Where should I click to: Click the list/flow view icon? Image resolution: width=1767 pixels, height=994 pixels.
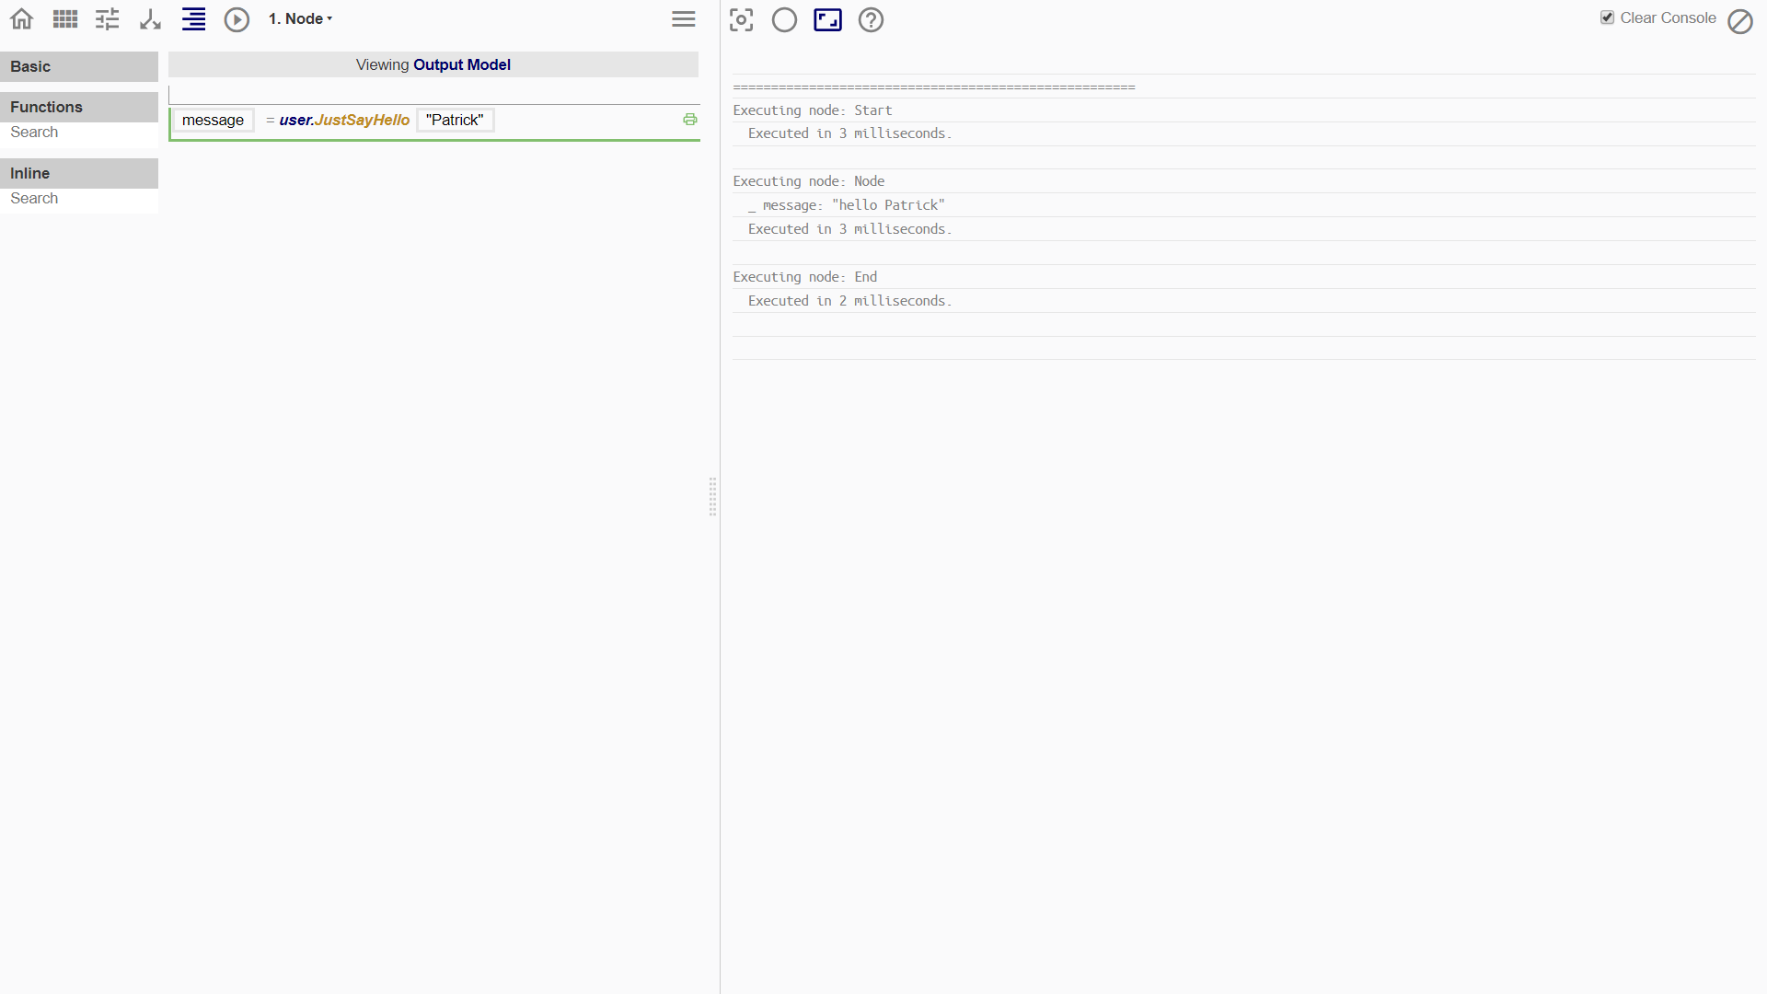click(193, 19)
